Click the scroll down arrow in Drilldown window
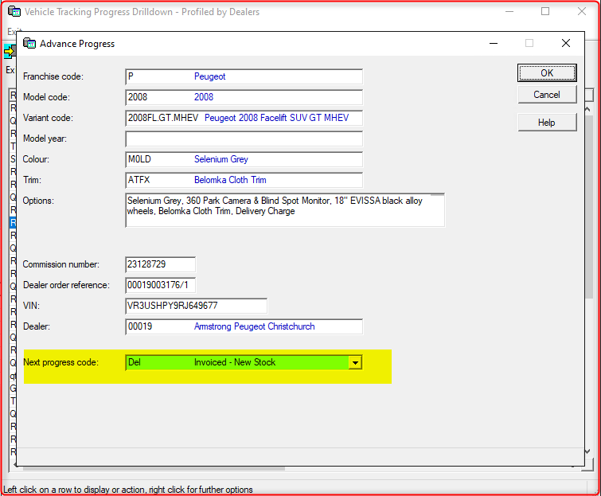 click(x=588, y=451)
